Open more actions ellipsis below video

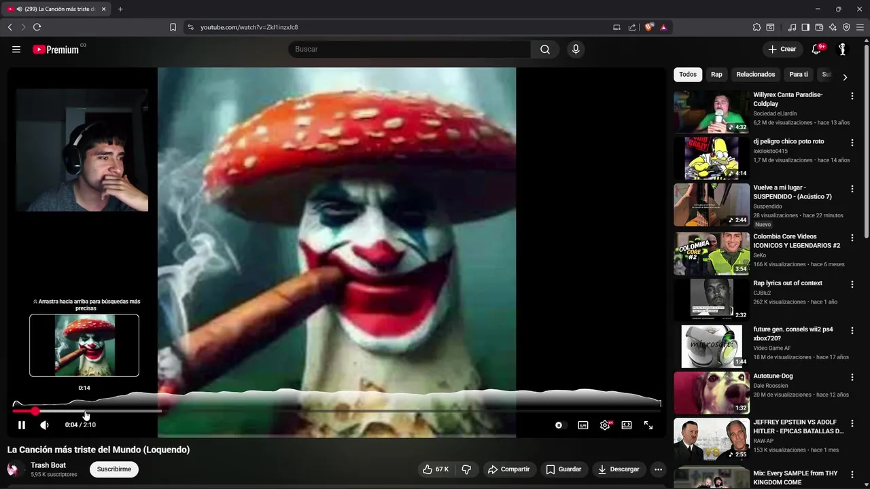pyautogui.click(x=658, y=469)
